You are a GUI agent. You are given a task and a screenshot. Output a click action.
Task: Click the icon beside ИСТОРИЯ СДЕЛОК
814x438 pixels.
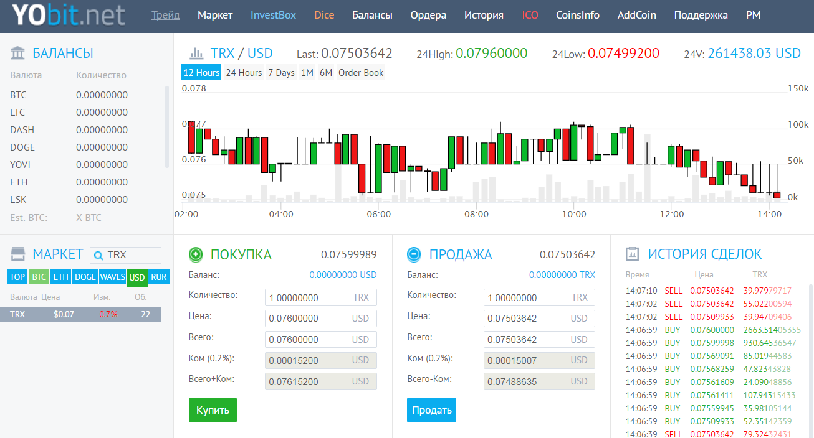tap(633, 254)
